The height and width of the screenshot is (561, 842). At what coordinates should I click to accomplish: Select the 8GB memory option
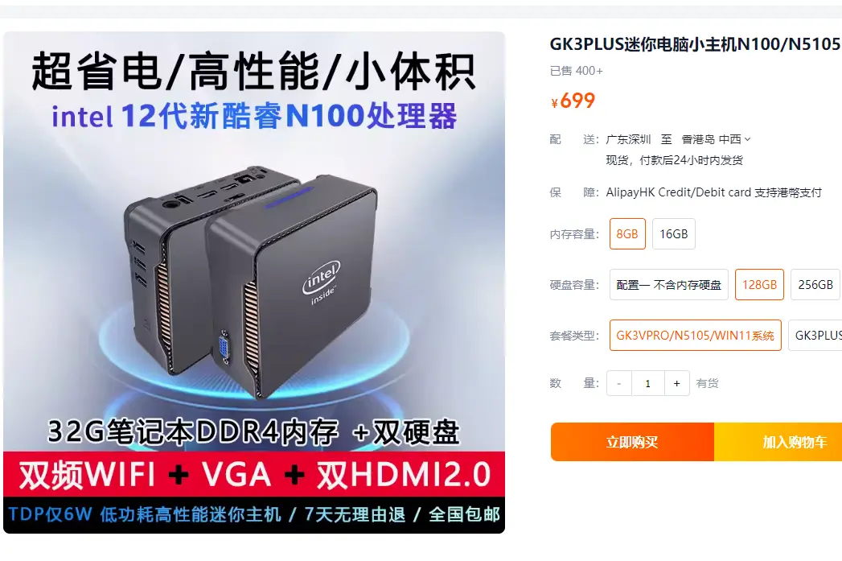[x=627, y=233]
